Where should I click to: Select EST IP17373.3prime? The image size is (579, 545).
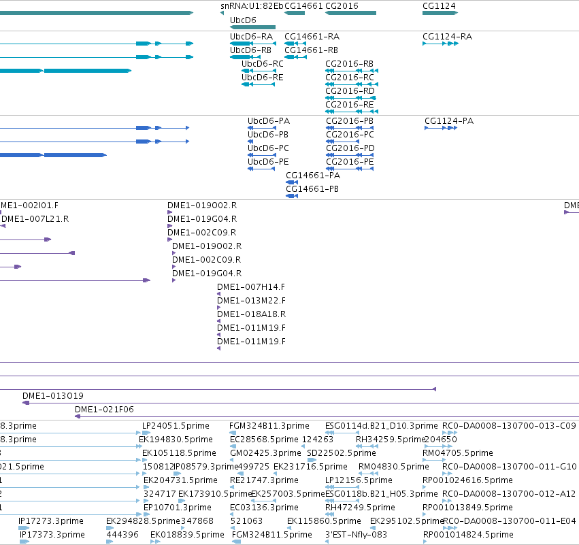tap(24, 542)
